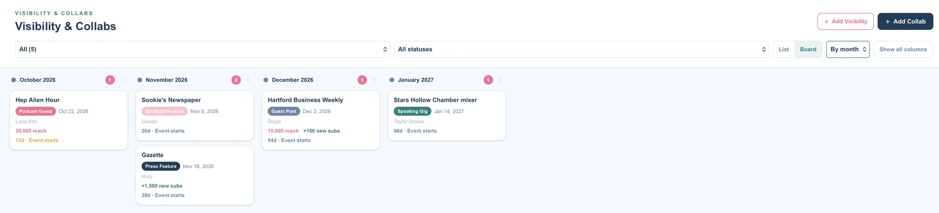Collapse the October 2026 column
Screen dimensions: 939x213
tap(123, 80)
